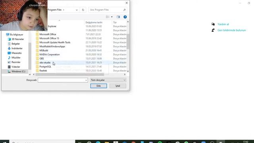Select the date cell 21.05.2020 16:41
The image size is (254, 143).
coord(94,50)
